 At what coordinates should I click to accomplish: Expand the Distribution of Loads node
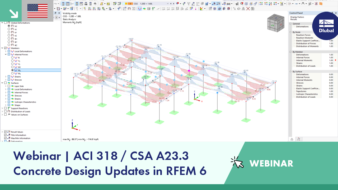[2, 111]
